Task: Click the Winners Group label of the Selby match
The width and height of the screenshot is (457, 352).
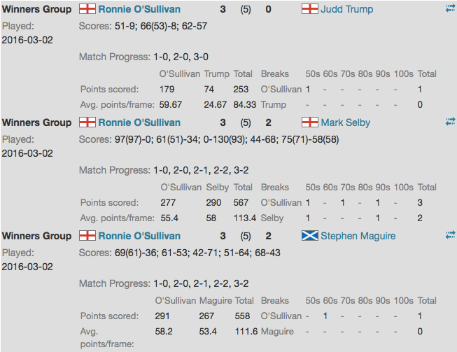Action: [x=36, y=122]
